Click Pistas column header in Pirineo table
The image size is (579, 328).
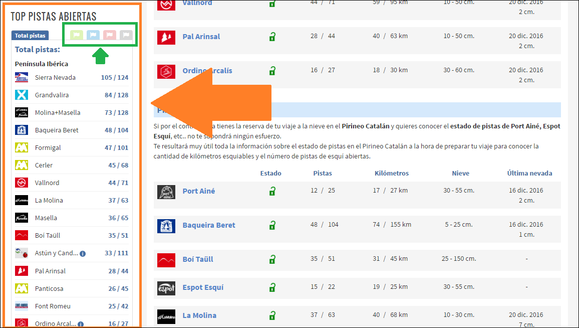tap(323, 173)
